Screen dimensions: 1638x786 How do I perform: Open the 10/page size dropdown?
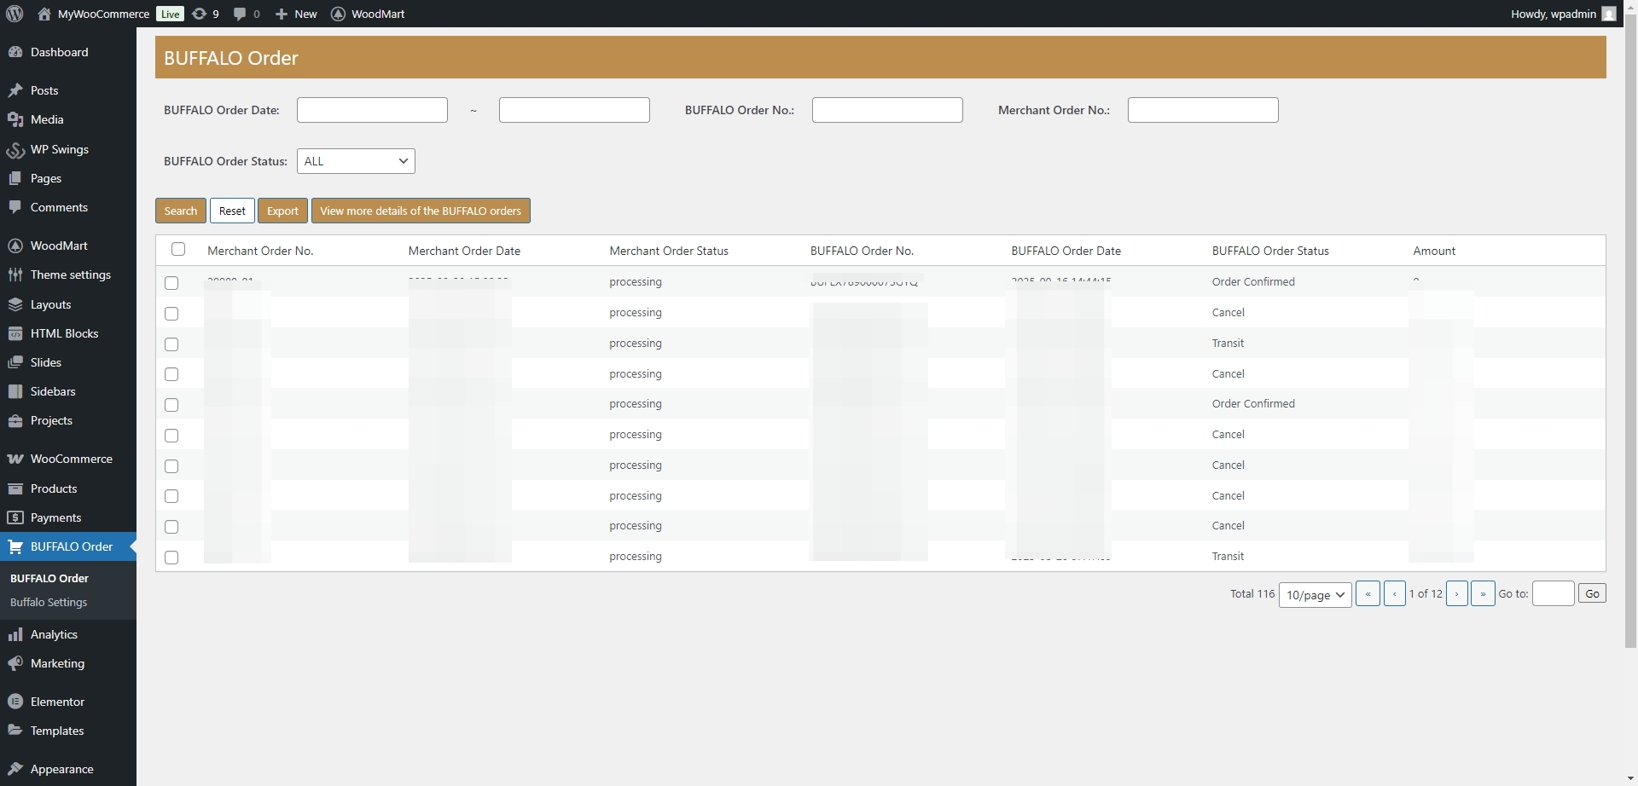tap(1315, 594)
